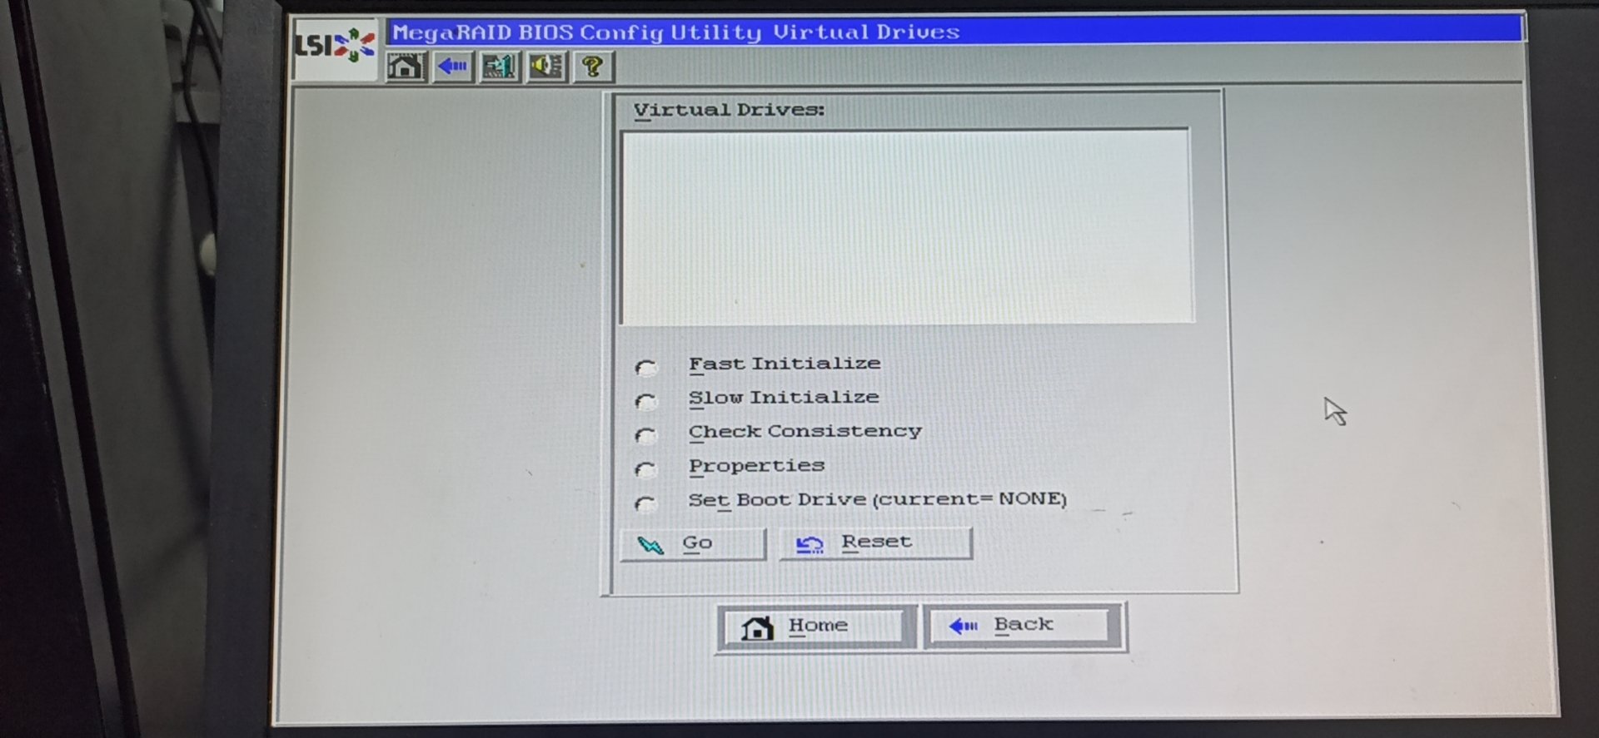Select the Properties radio button
The image size is (1599, 738).
coord(645,469)
